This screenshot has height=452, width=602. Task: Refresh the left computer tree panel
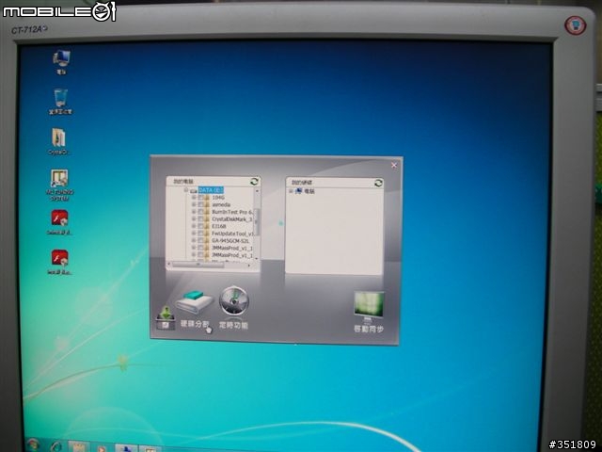(254, 182)
